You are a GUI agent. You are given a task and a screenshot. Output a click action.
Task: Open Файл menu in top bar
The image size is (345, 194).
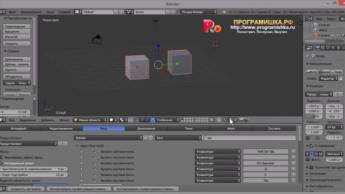click(12, 12)
